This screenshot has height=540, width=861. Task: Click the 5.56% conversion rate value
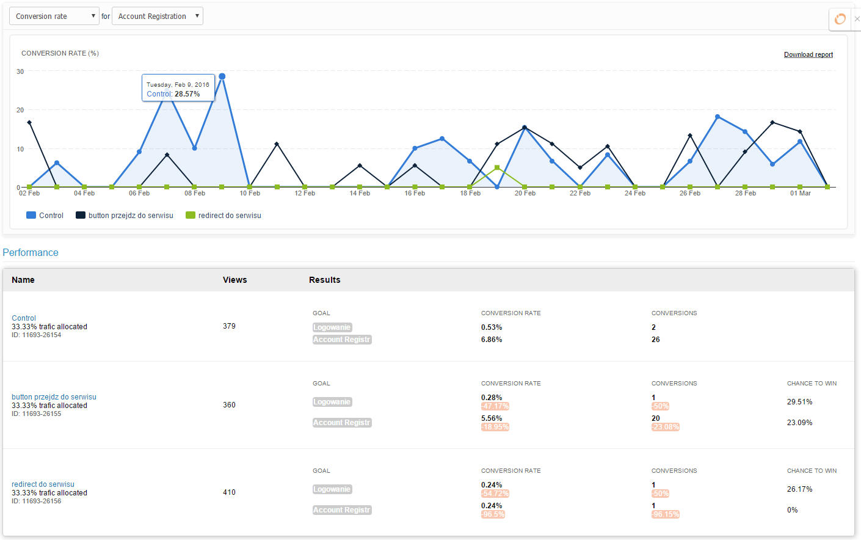[492, 418]
